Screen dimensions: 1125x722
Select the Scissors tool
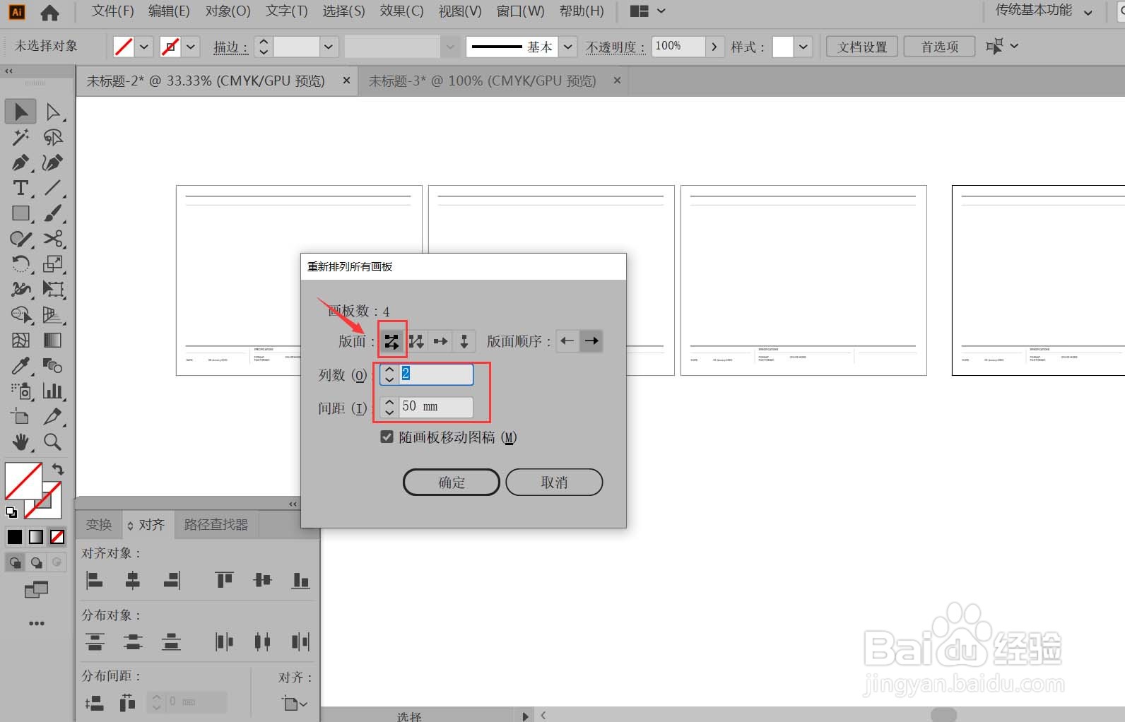pyautogui.click(x=53, y=239)
